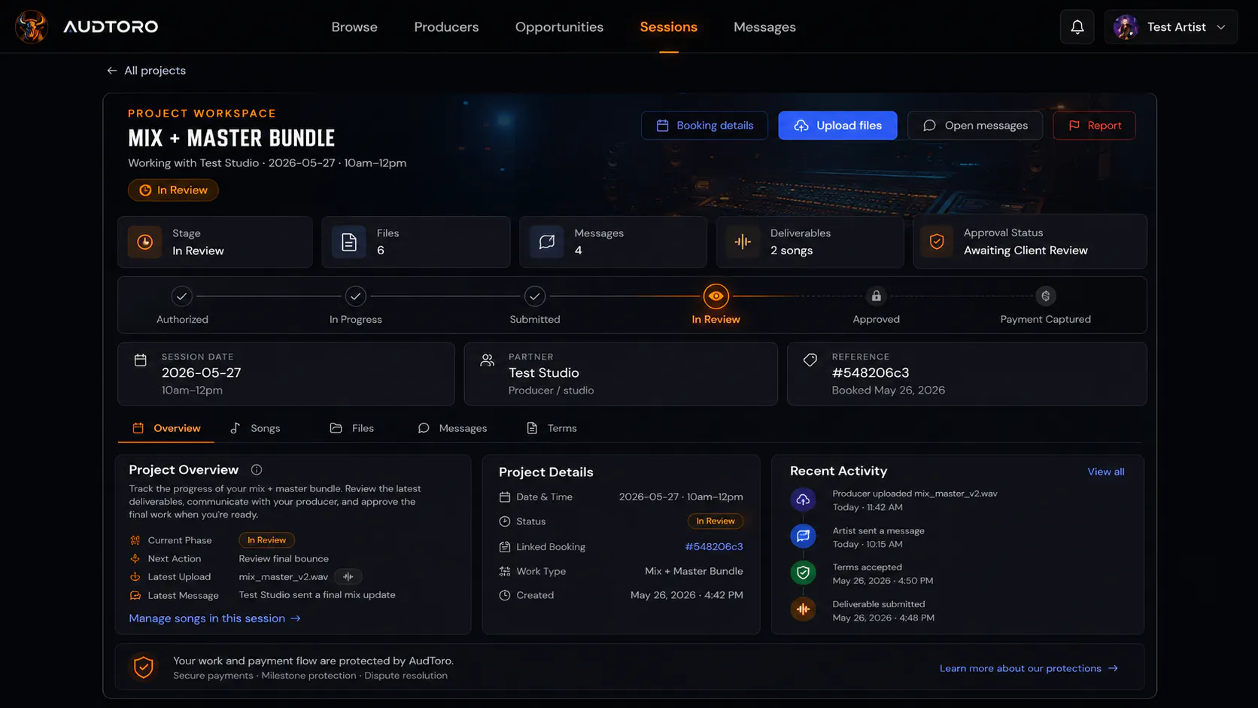
Task: Click the waveform icon beside mix_master_v2.wav
Action: coord(348,577)
